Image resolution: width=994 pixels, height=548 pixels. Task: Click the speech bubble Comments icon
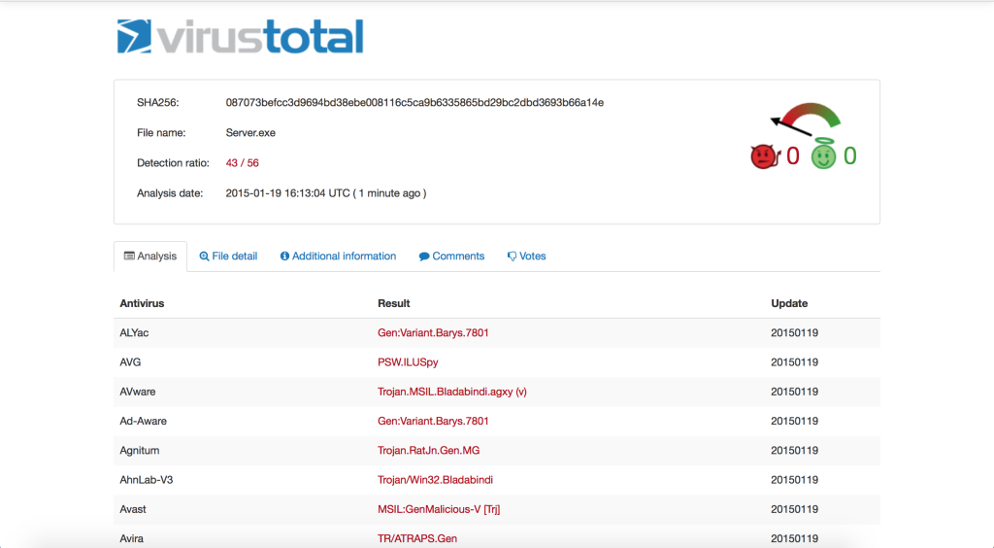[x=424, y=257]
